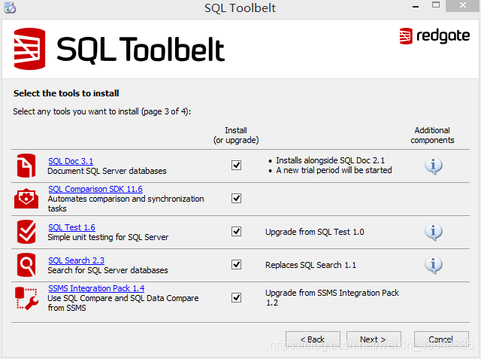This screenshot has height=359, width=481.
Task: Open the SQL Search 2.3 link
Action: 77,260
